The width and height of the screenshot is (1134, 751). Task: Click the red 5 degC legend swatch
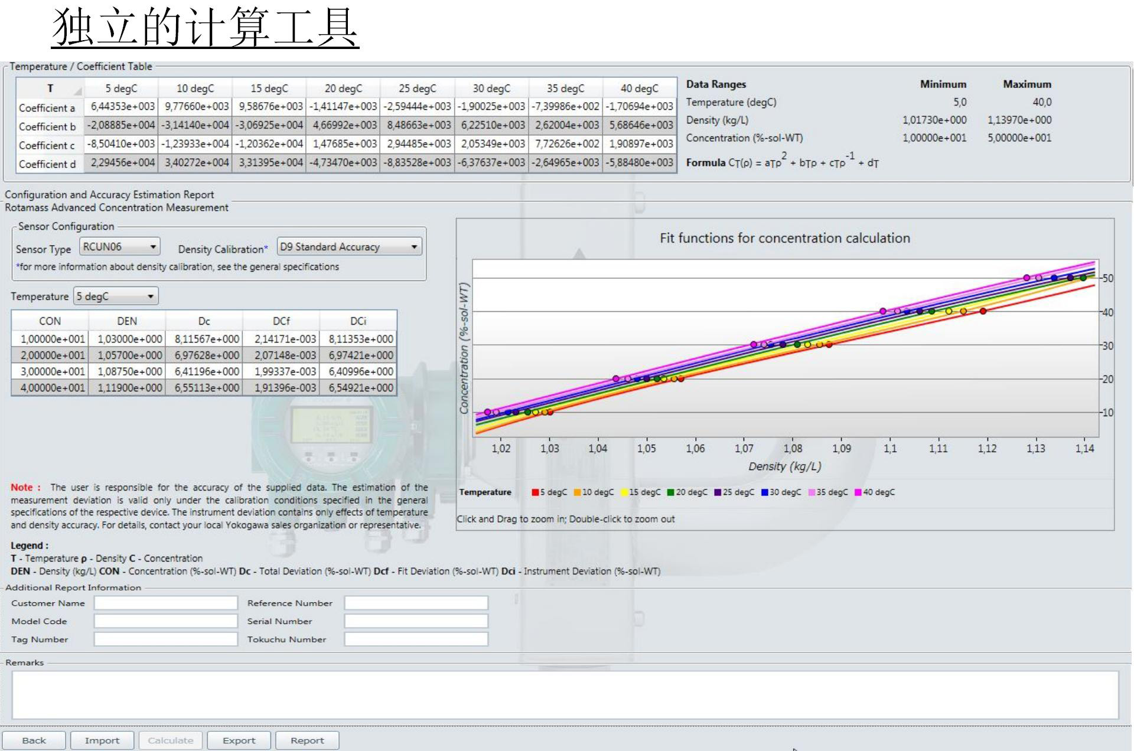pos(535,492)
